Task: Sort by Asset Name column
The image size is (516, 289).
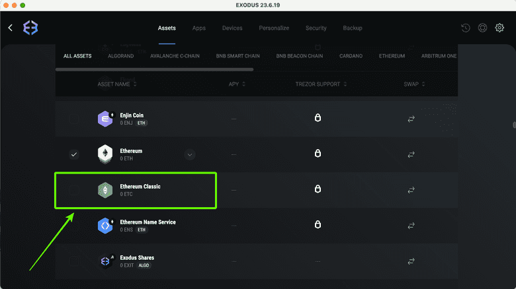Action: pos(117,84)
